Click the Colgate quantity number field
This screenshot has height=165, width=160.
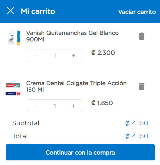pyautogui.click(x=55, y=106)
